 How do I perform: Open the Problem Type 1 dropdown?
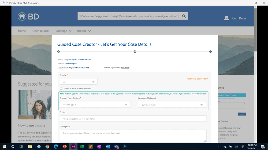point(95,105)
